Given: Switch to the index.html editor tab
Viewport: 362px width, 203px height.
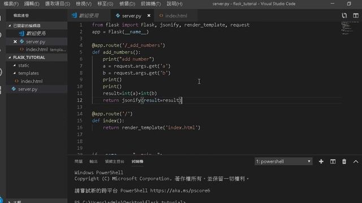Looking at the screenshot, I should pyautogui.click(x=176, y=16).
